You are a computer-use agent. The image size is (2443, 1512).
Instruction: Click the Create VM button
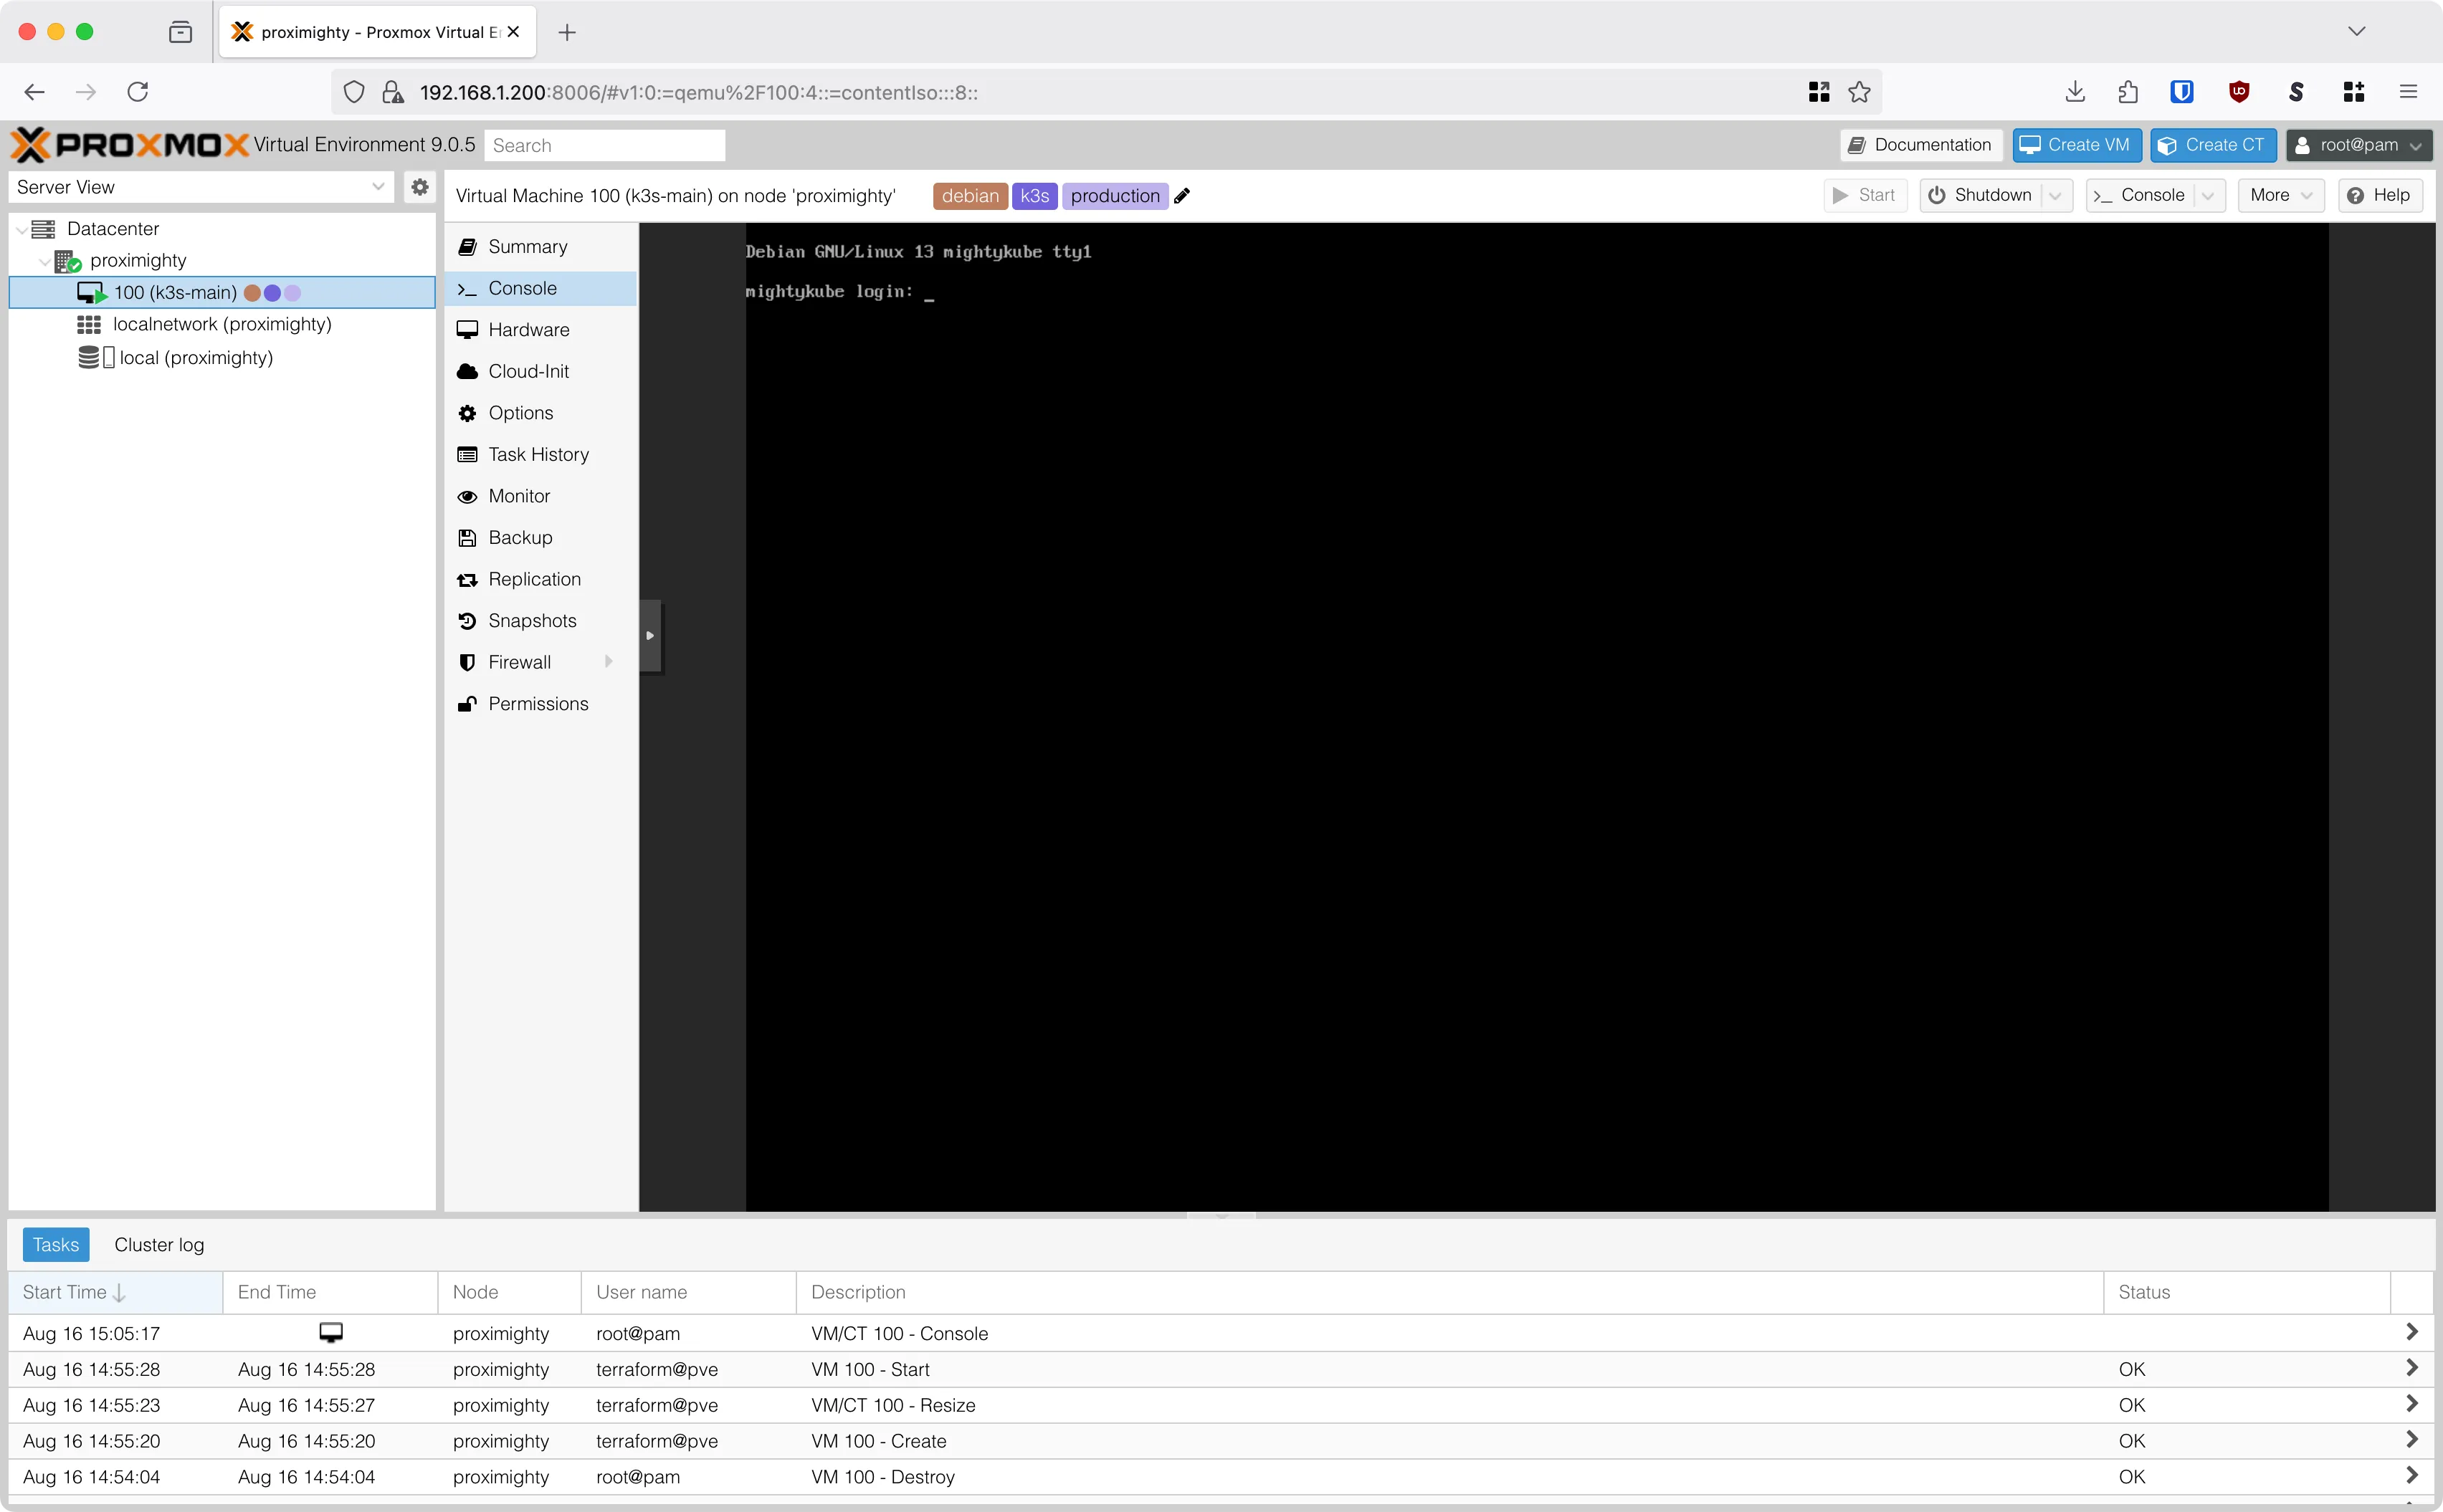point(2077,144)
